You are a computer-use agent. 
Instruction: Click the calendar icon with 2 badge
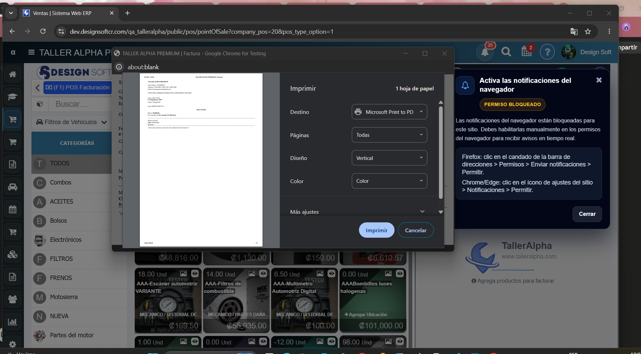(526, 52)
